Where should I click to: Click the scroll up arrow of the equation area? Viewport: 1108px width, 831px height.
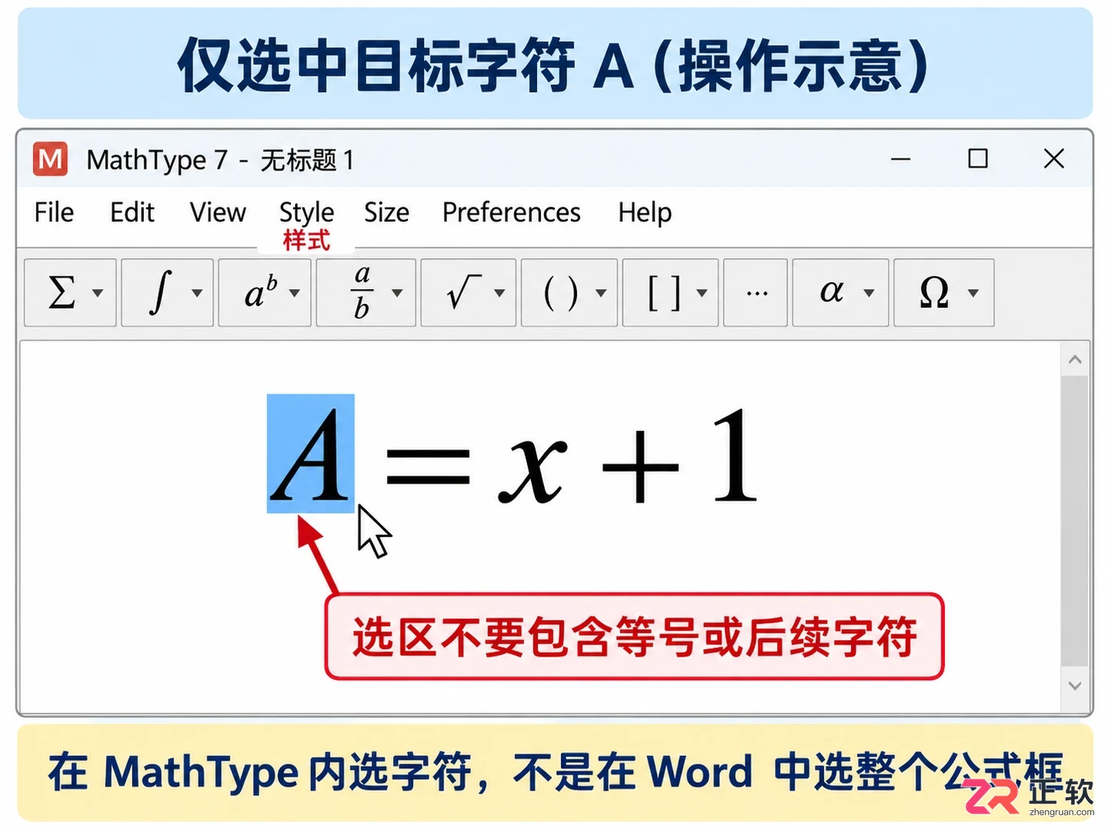coord(1075,359)
